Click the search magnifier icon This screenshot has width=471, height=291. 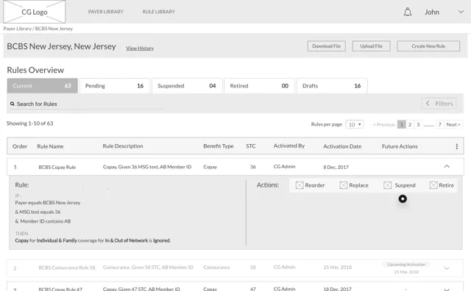[13, 104]
